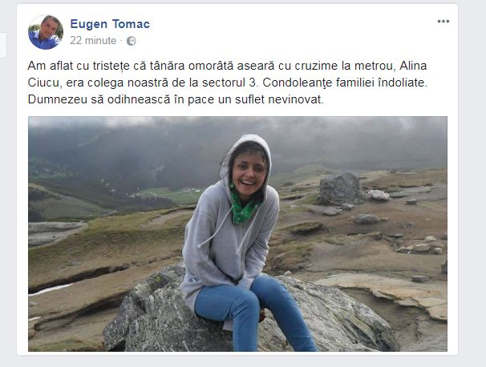Viewport: 486px width, 367px height.
Task: Click the words "Condoleanţe familiei îndoliate"
Action: point(345,83)
